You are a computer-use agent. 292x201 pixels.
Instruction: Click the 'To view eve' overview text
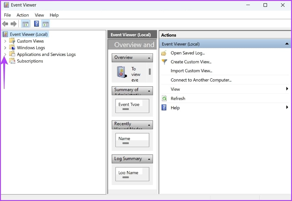pyautogui.click(x=136, y=74)
